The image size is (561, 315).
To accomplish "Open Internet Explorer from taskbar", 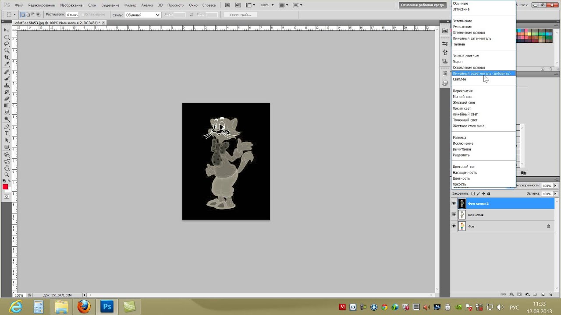I will point(16,307).
